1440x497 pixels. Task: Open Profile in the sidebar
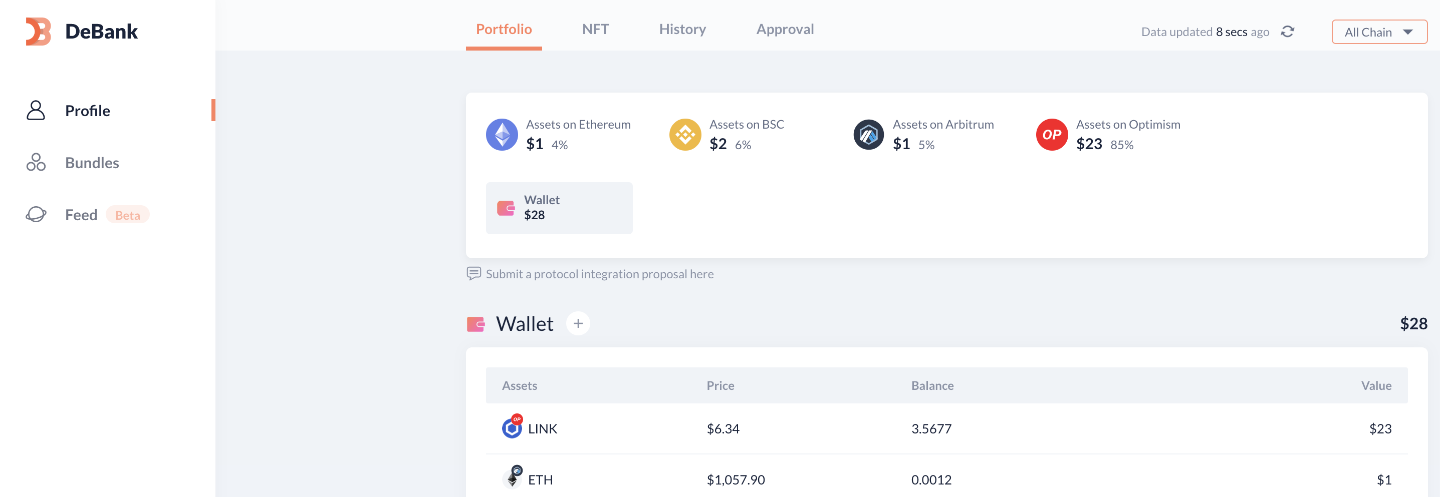point(87,111)
